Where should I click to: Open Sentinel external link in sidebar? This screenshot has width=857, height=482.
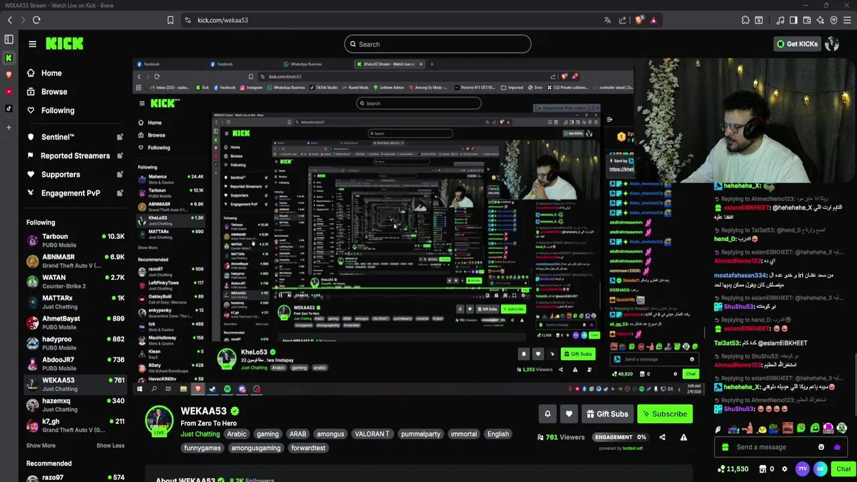pos(74,137)
